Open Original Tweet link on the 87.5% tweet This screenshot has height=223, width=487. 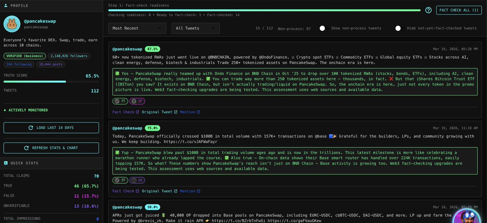159,112
